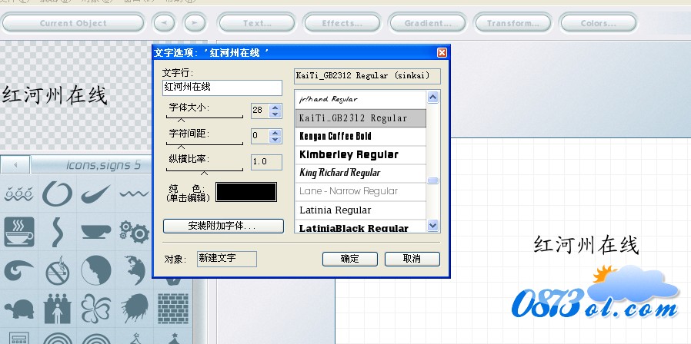
Task: Confirm with the 确定 button
Action: [350, 259]
